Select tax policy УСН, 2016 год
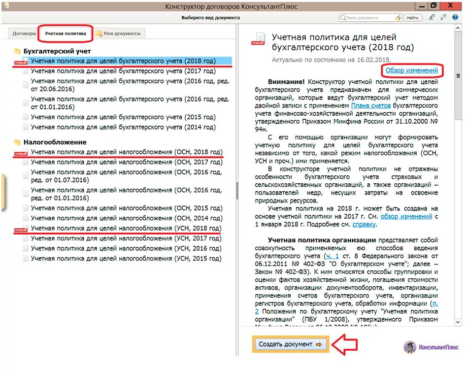466x369 pixels. [126, 249]
